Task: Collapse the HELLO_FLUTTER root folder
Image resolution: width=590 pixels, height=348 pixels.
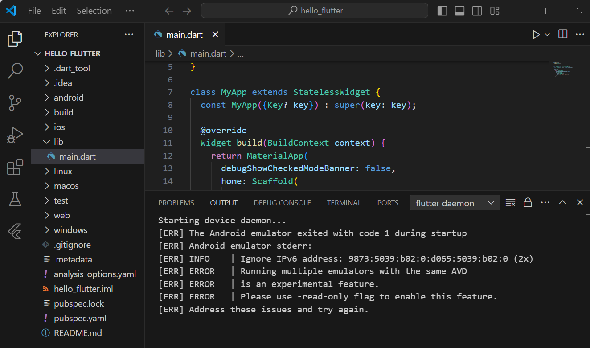Action: [88, 53]
